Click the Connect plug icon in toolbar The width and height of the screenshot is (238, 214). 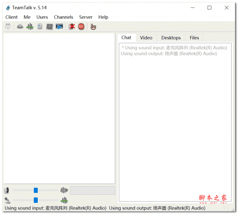(8, 27)
